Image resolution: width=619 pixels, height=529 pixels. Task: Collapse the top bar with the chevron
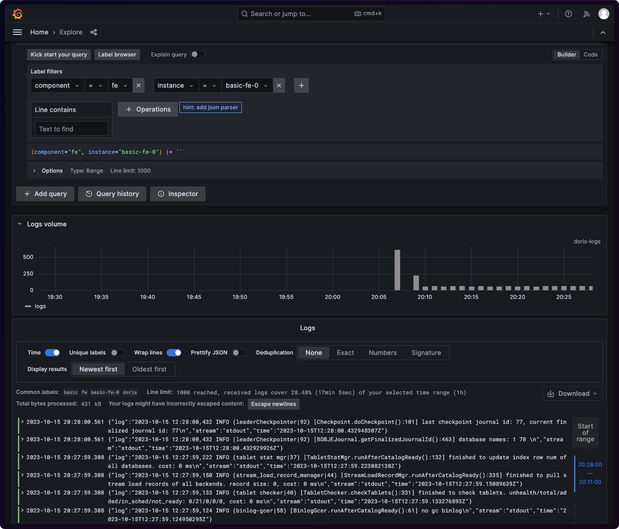tap(603, 33)
